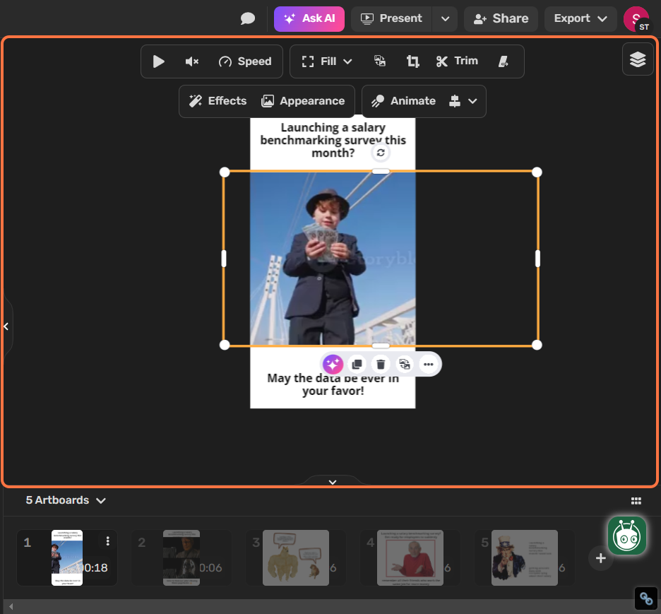Open the comments speech bubble icon
The width and height of the screenshot is (661, 614).
click(247, 18)
